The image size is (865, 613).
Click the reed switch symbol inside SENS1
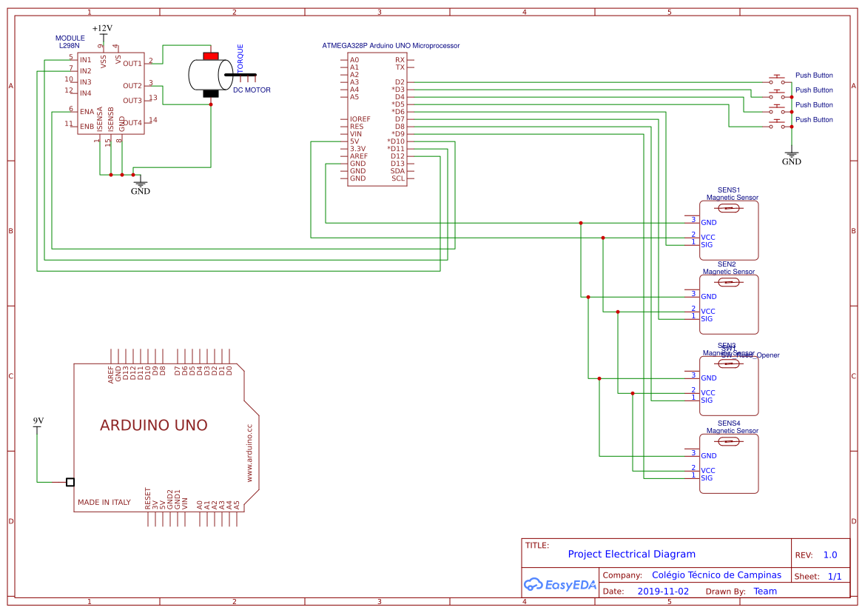729,208
